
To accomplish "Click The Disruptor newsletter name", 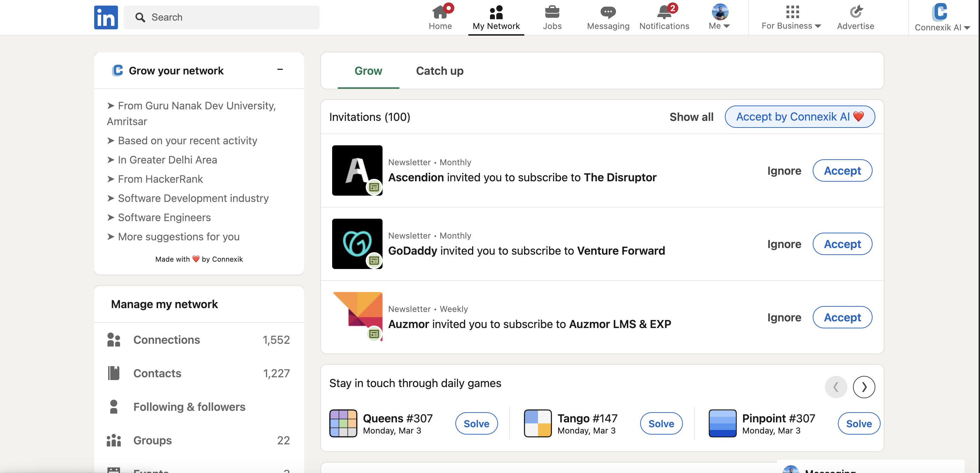I will pyautogui.click(x=620, y=177).
